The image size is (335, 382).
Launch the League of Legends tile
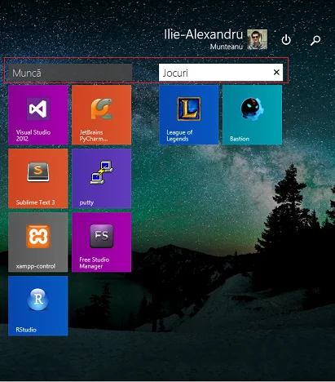point(189,115)
